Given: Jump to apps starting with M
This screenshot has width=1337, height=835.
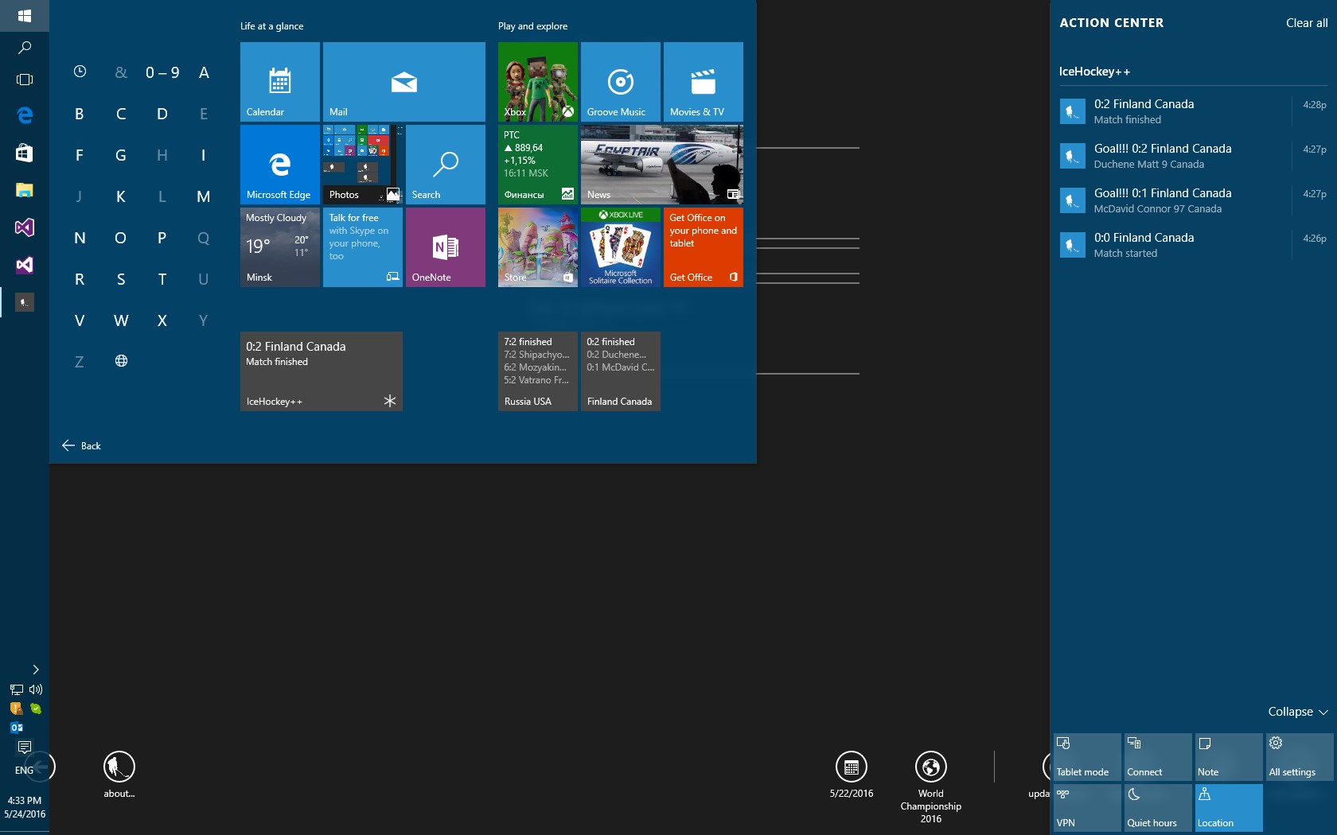Looking at the screenshot, I should 204,196.
